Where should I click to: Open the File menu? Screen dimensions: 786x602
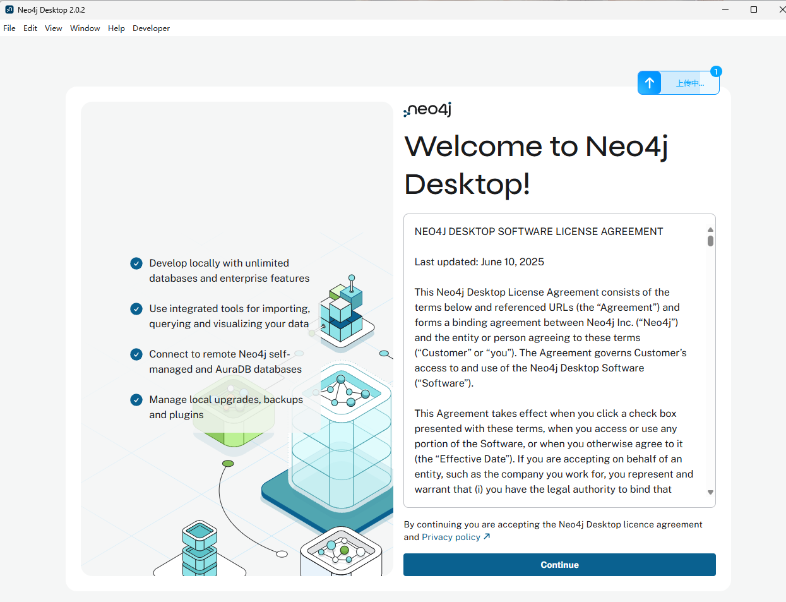click(x=9, y=28)
